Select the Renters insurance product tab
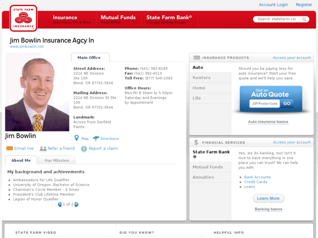Viewport: 318px width, 238px height. pyautogui.click(x=210, y=78)
